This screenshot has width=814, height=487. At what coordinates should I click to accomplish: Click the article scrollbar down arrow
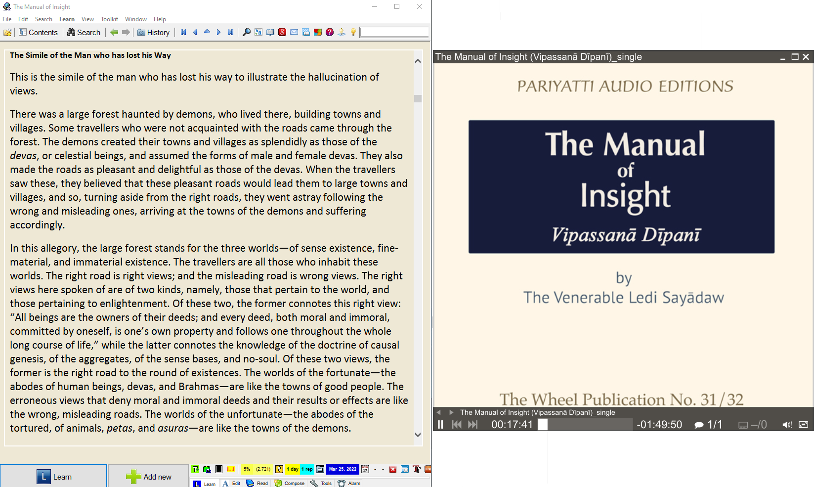click(418, 435)
